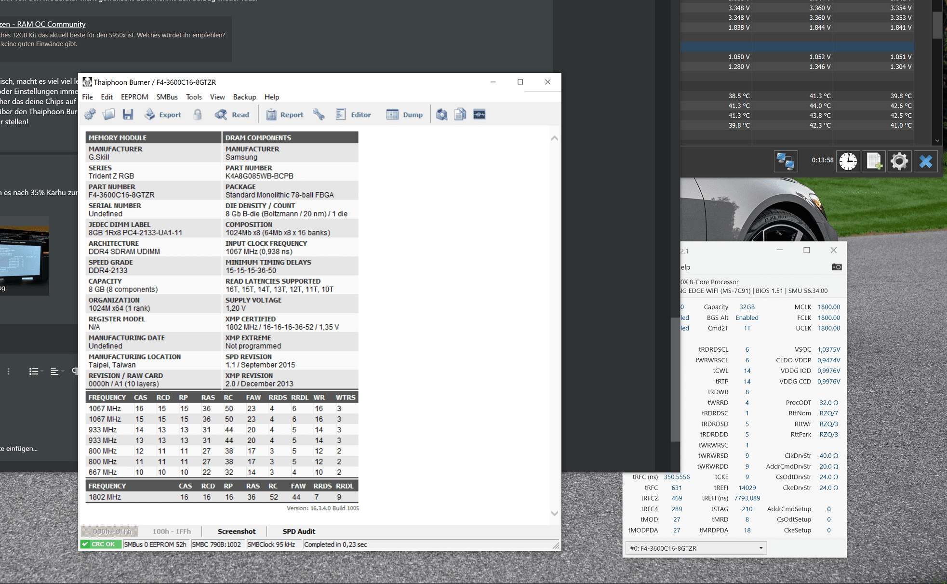Click the 667 MHz frequency row
Viewport: 947px width, 584px height.
tap(222, 472)
